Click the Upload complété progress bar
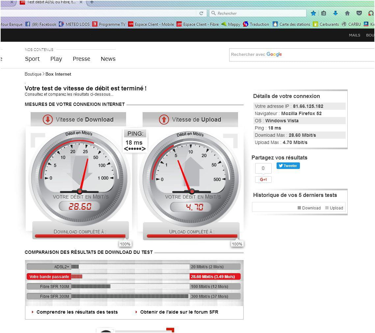The height and width of the screenshot is (333, 375). click(x=192, y=236)
